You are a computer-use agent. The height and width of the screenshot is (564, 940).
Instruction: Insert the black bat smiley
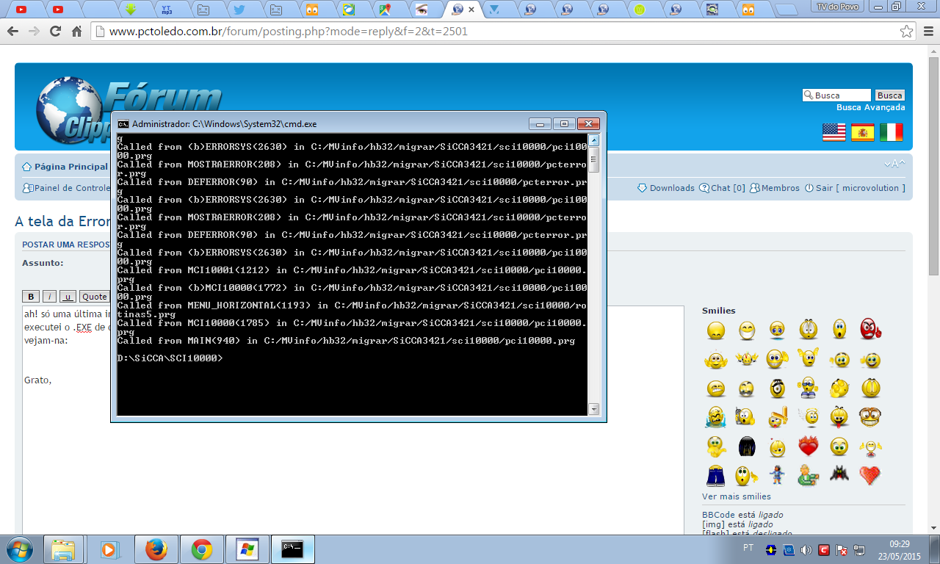[839, 474]
